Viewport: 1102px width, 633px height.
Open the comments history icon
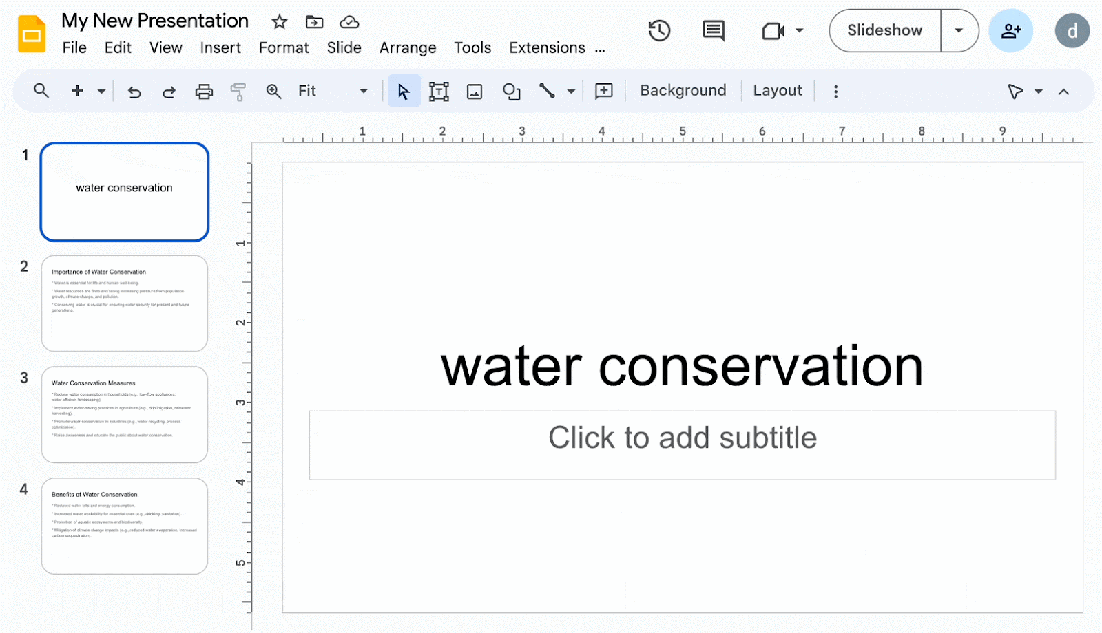(x=713, y=30)
